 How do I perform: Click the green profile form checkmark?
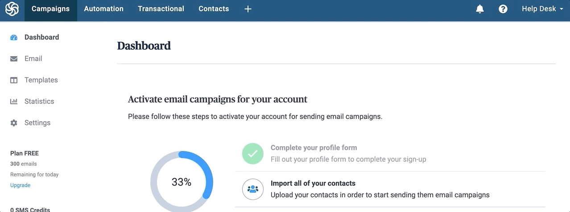(x=253, y=154)
